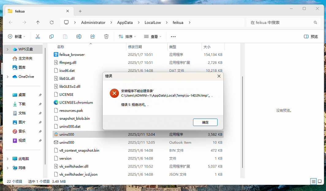This screenshot has height=191, width=326.
Task: Switch to details list view icon
Action: [313, 182]
